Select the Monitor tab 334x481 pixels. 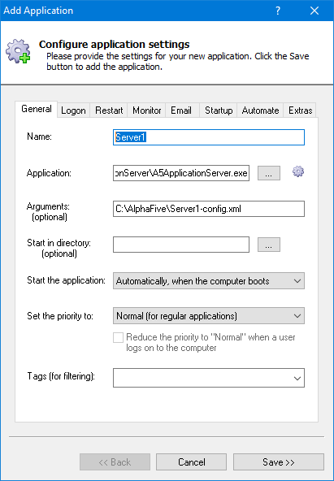tap(146, 110)
